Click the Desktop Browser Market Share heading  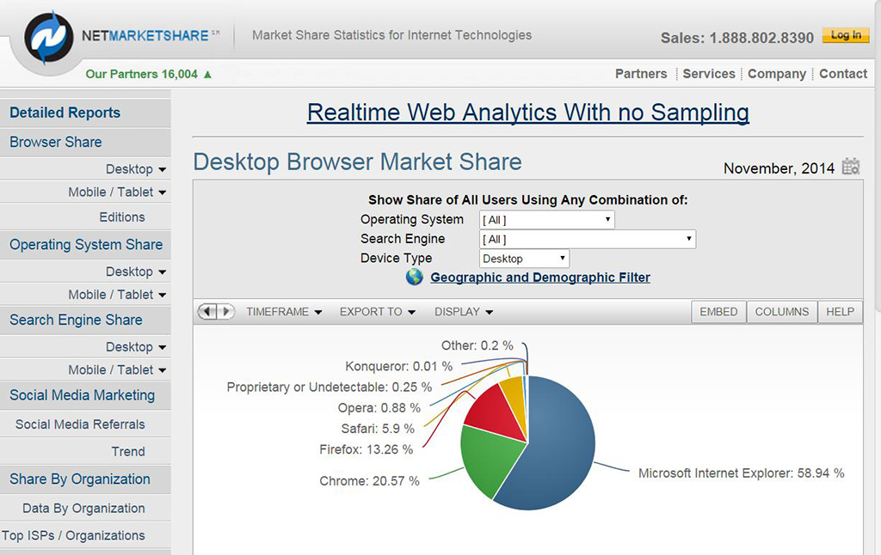tap(357, 162)
